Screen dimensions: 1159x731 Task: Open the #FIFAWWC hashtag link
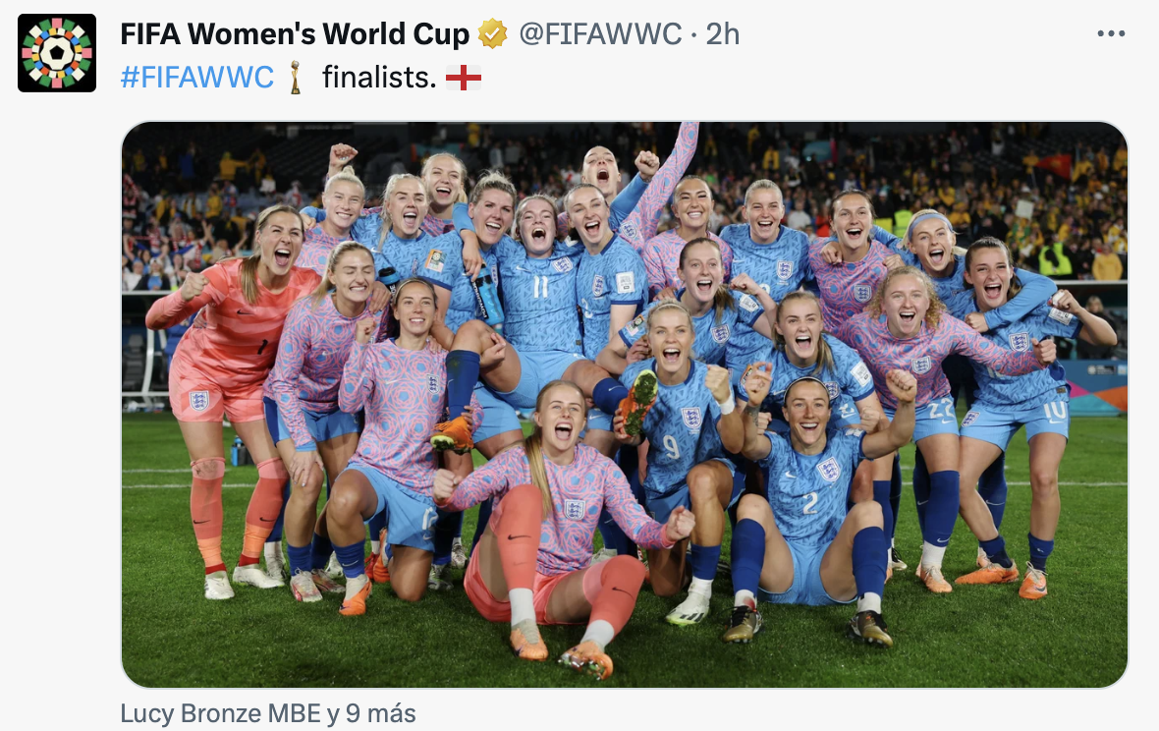point(196,78)
